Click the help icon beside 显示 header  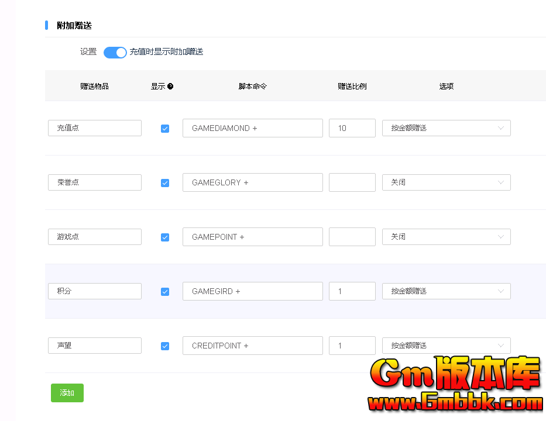point(170,87)
